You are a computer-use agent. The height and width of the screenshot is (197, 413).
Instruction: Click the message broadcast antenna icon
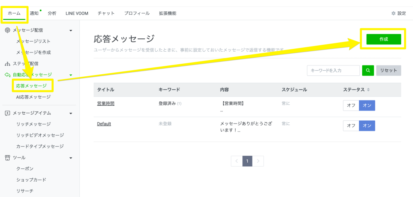click(x=7, y=30)
